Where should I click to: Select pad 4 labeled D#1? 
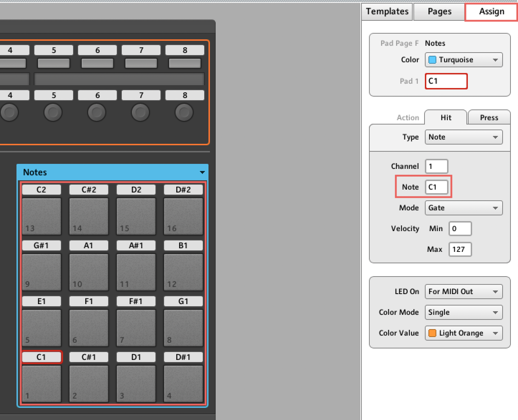pos(183,384)
